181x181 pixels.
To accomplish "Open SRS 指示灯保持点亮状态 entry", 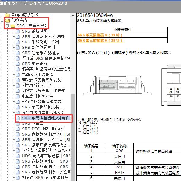I will coord(45,145).
